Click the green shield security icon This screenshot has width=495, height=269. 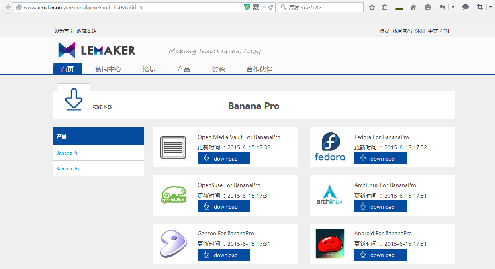click(x=247, y=7)
